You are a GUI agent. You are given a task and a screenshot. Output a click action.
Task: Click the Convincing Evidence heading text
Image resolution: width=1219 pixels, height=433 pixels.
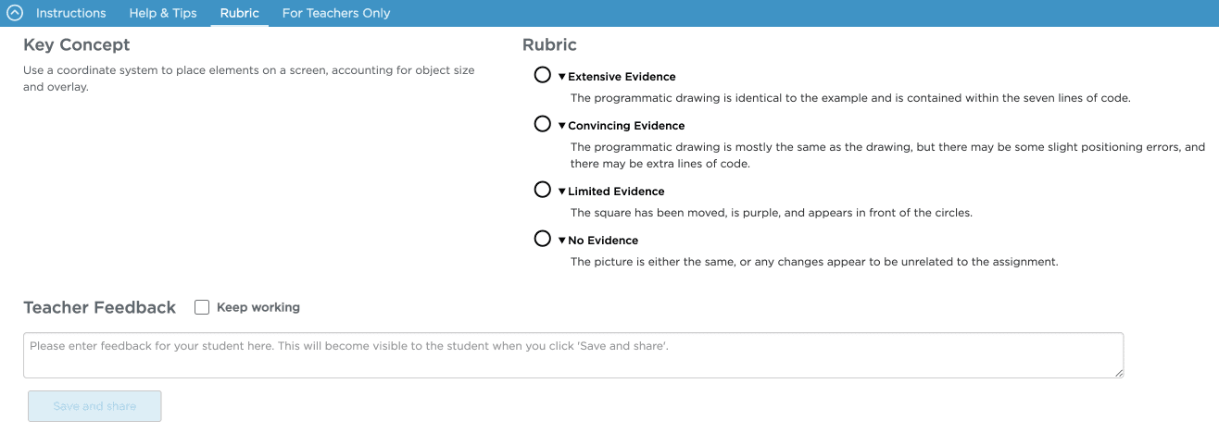click(x=626, y=126)
